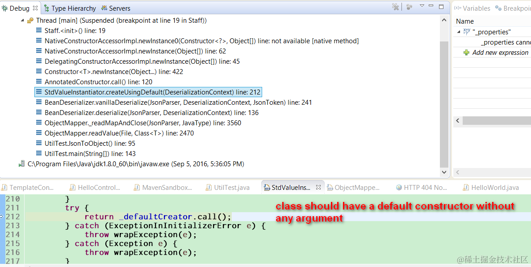The height and width of the screenshot is (267, 531).
Task: Close the Debug view tab
Action: point(35,8)
